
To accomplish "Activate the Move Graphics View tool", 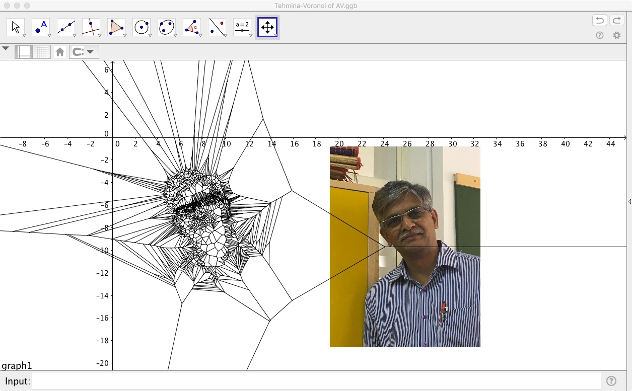I will click(x=267, y=27).
